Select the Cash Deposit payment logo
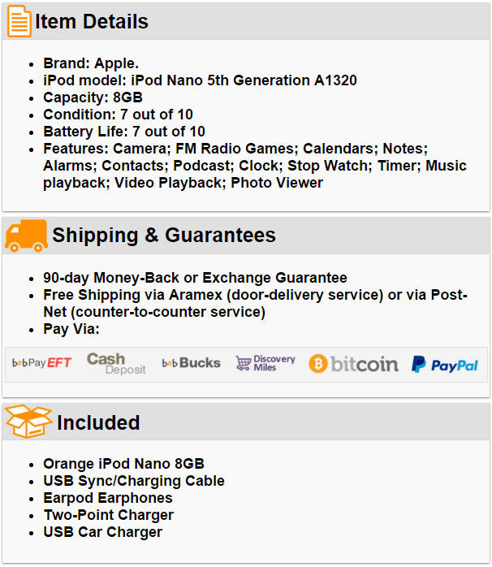Viewport: 492px width, 567px height. click(x=116, y=363)
